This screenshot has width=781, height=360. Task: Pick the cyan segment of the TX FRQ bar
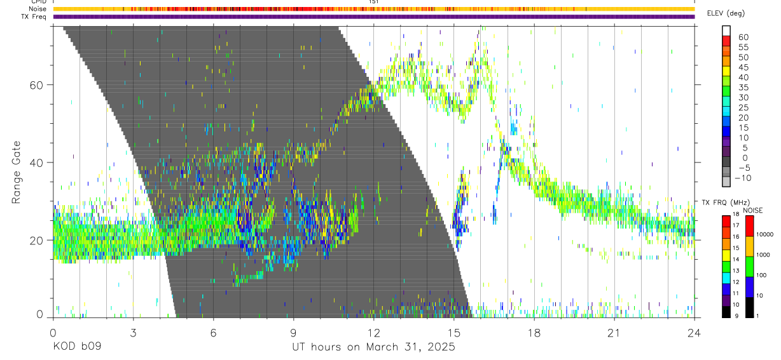[726, 277]
